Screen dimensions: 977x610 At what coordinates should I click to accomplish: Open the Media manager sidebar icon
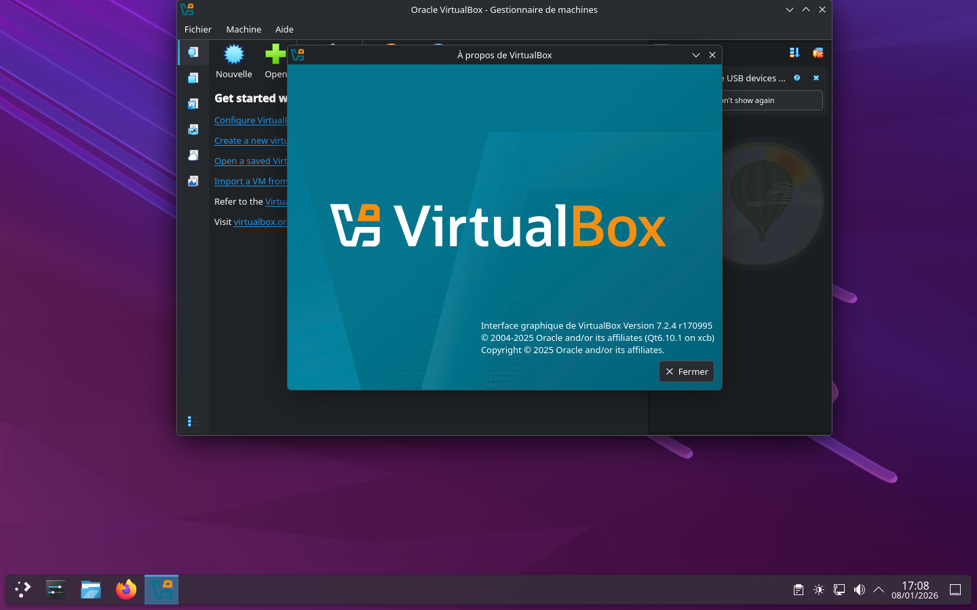[x=193, y=104]
